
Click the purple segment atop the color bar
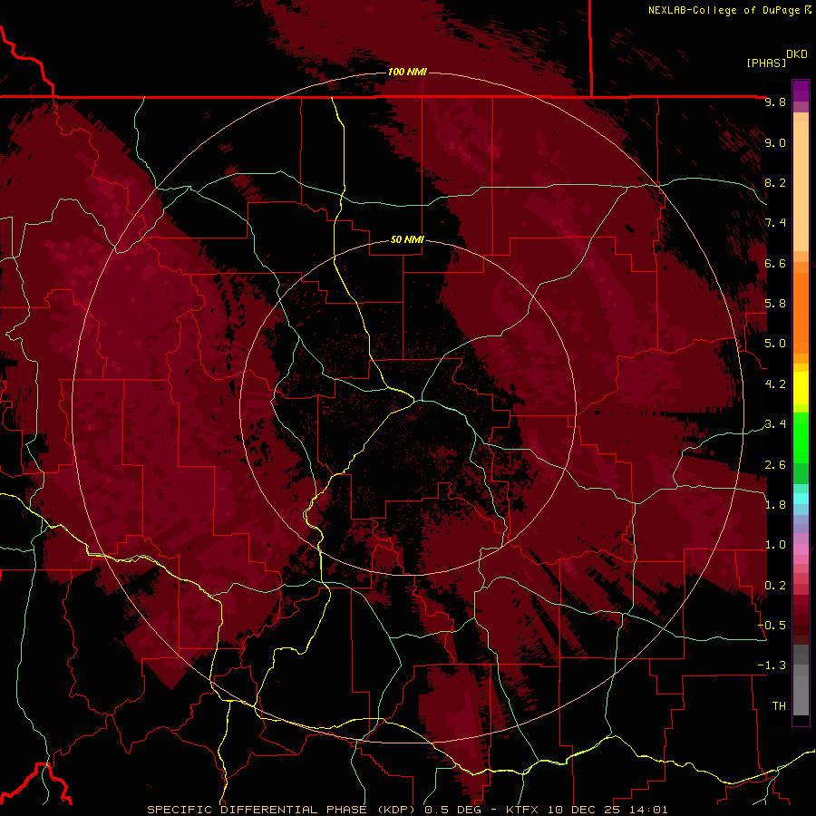click(801, 91)
